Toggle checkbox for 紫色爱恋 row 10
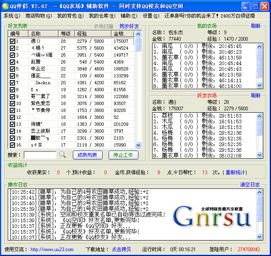 12,103
